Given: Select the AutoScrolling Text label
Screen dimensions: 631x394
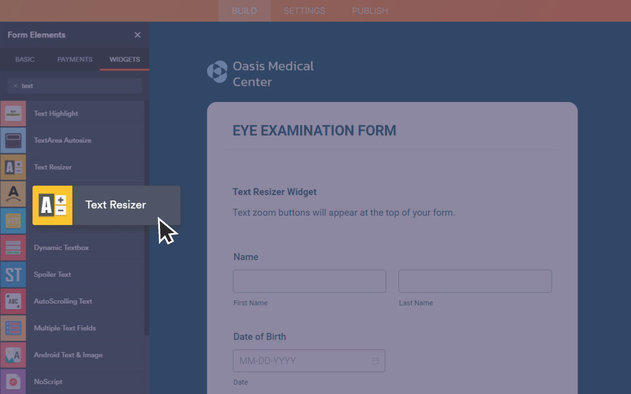Looking at the screenshot, I should pos(63,301).
